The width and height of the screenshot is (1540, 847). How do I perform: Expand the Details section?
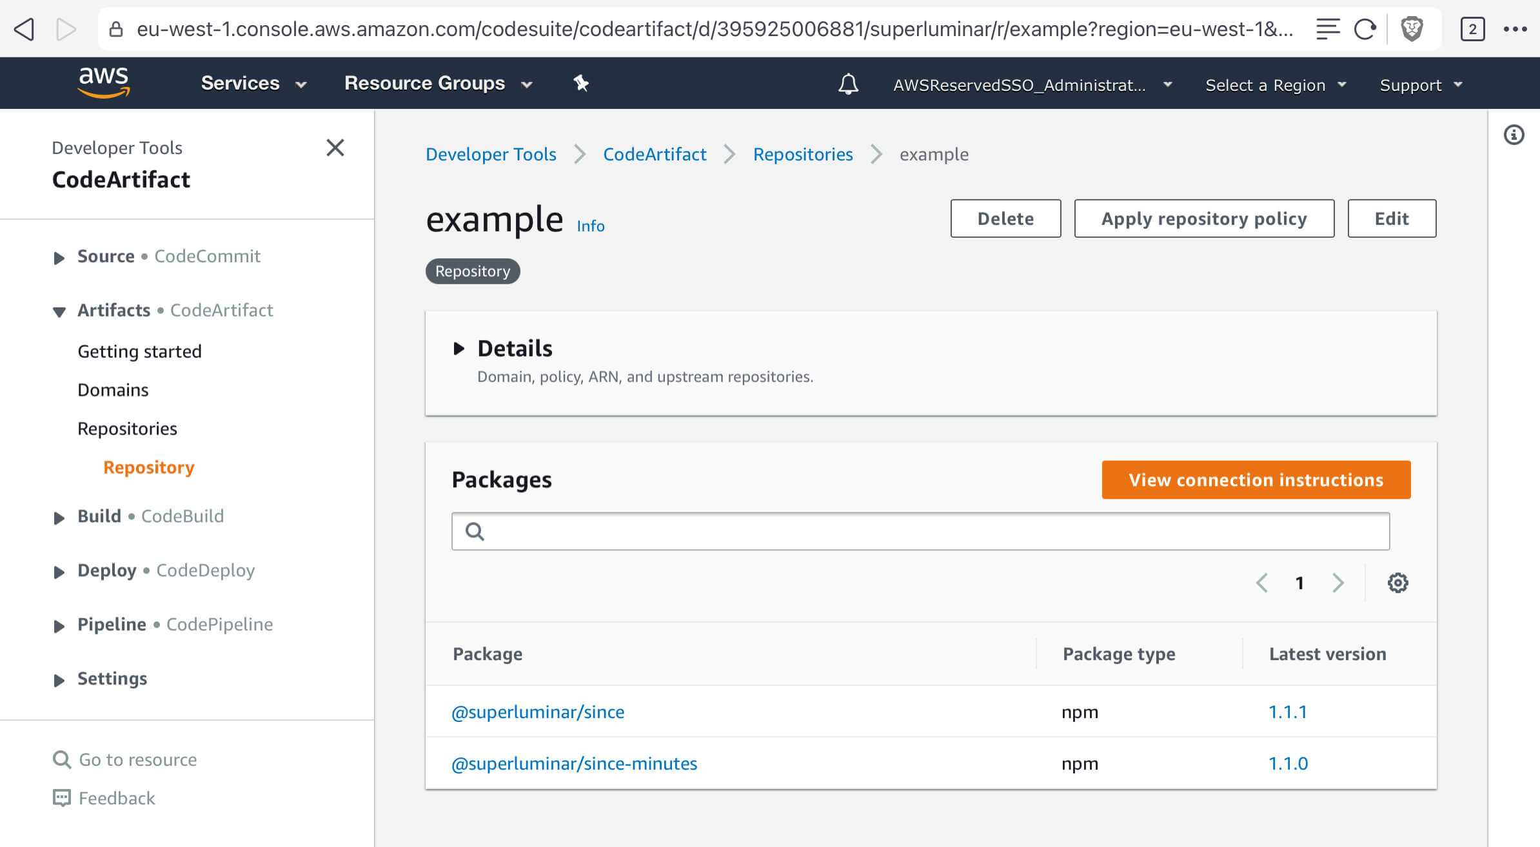[x=459, y=349]
